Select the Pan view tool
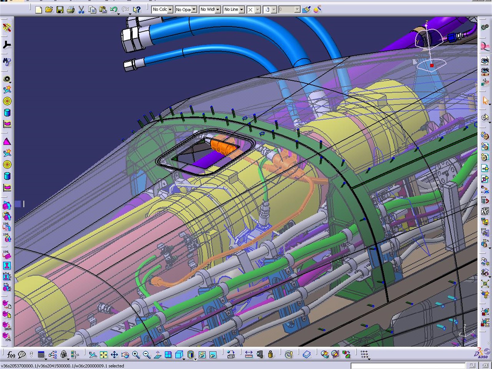The height and width of the screenshot is (369, 492). [x=114, y=355]
